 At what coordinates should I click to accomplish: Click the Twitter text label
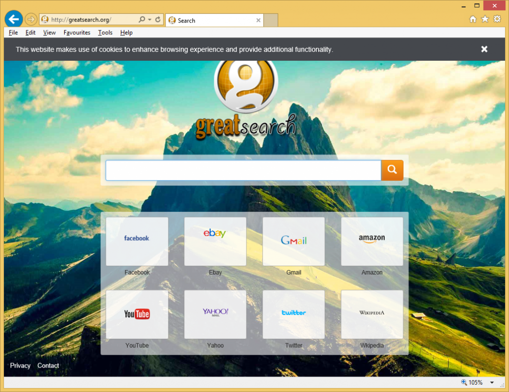pyautogui.click(x=294, y=346)
